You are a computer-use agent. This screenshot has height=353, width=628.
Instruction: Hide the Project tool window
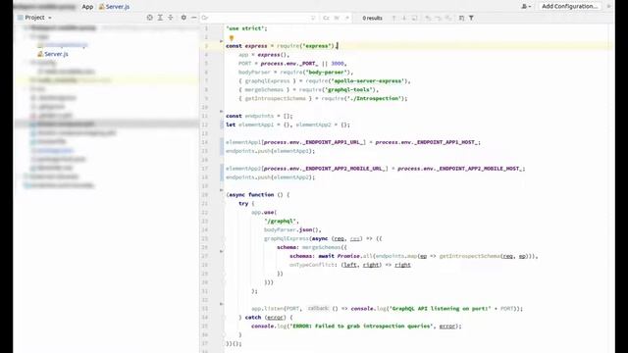(x=194, y=18)
